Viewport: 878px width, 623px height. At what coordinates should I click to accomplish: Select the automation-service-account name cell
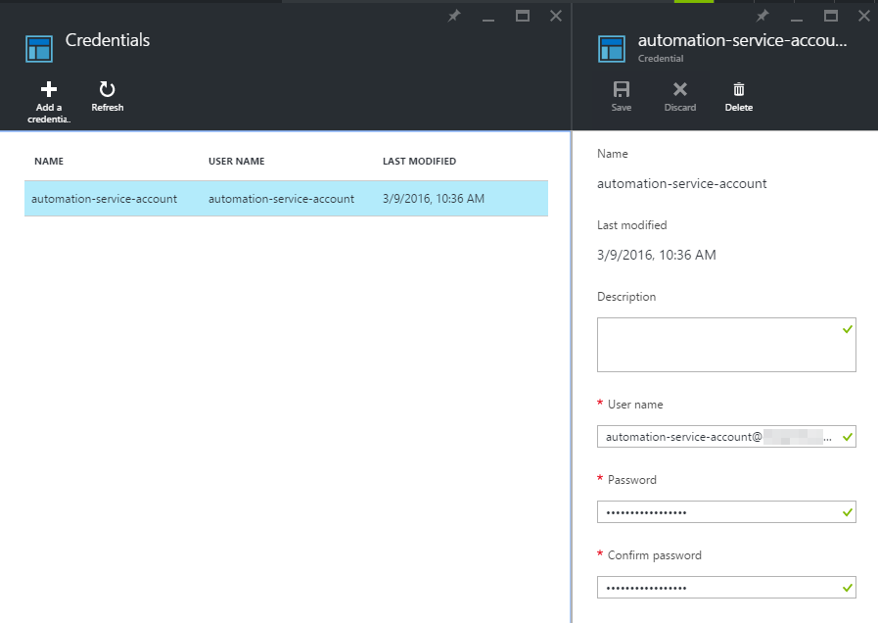click(x=104, y=199)
